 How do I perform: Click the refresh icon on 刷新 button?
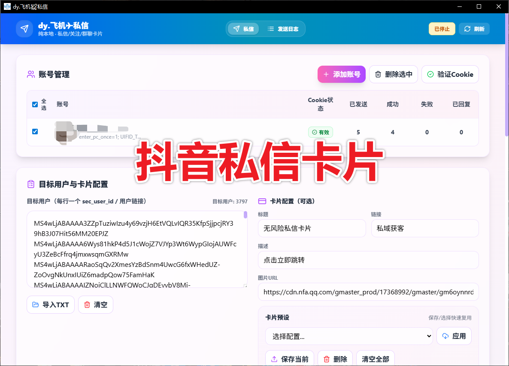467,29
